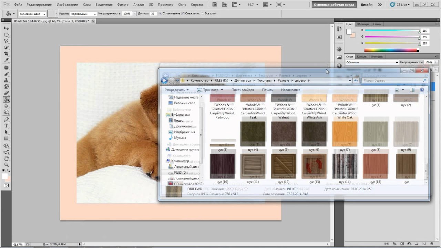441x248 pixels.
Task: Open the History panel icon
Action: coord(339,29)
